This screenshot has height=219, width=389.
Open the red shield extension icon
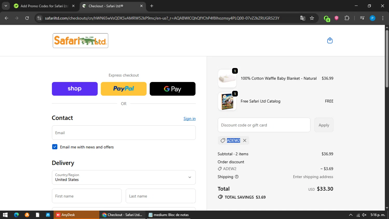(x=337, y=18)
